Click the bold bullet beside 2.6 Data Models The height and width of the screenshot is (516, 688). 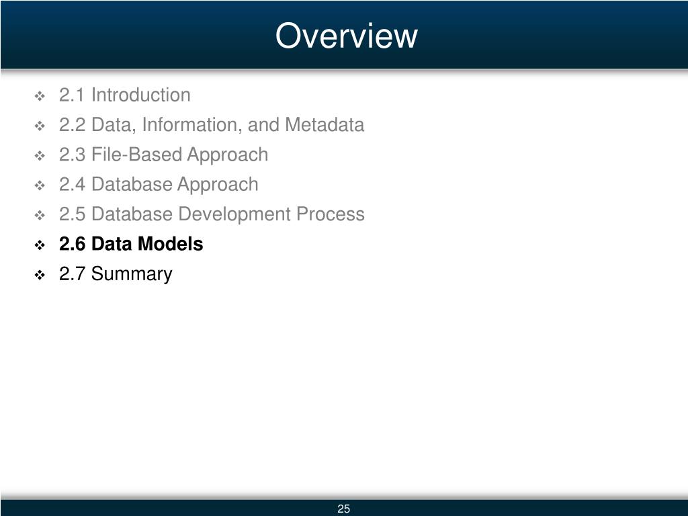point(40,245)
